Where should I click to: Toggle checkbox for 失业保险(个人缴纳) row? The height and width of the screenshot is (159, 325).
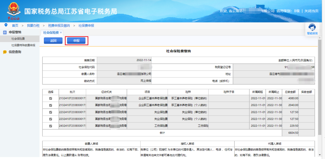51,119
